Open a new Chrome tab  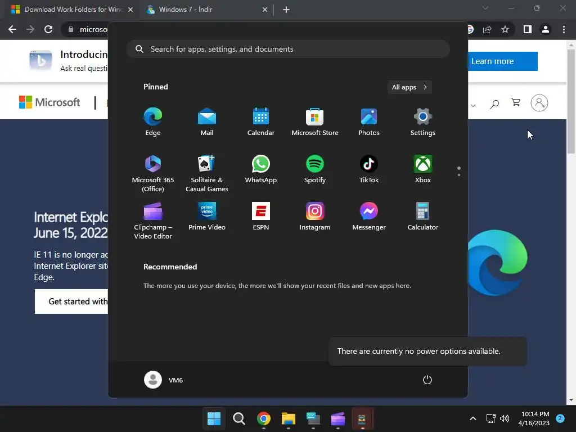pyautogui.click(x=286, y=10)
